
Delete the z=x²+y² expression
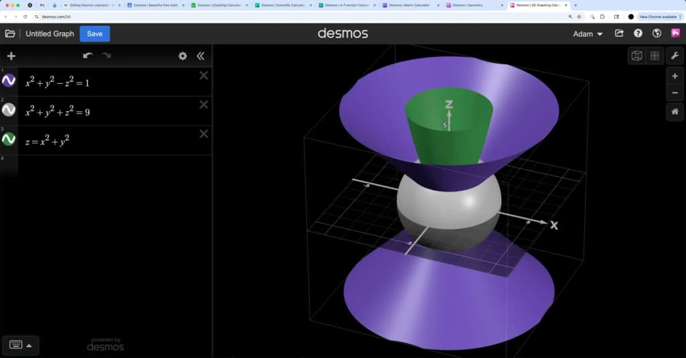[x=204, y=134]
